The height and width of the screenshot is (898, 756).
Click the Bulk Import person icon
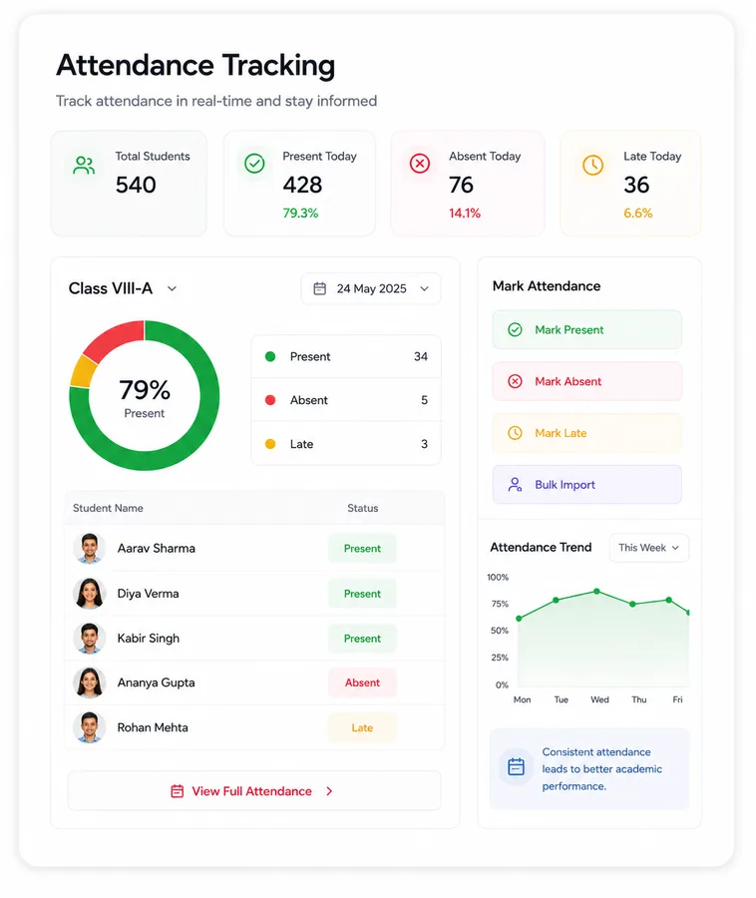tap(515, 485)
